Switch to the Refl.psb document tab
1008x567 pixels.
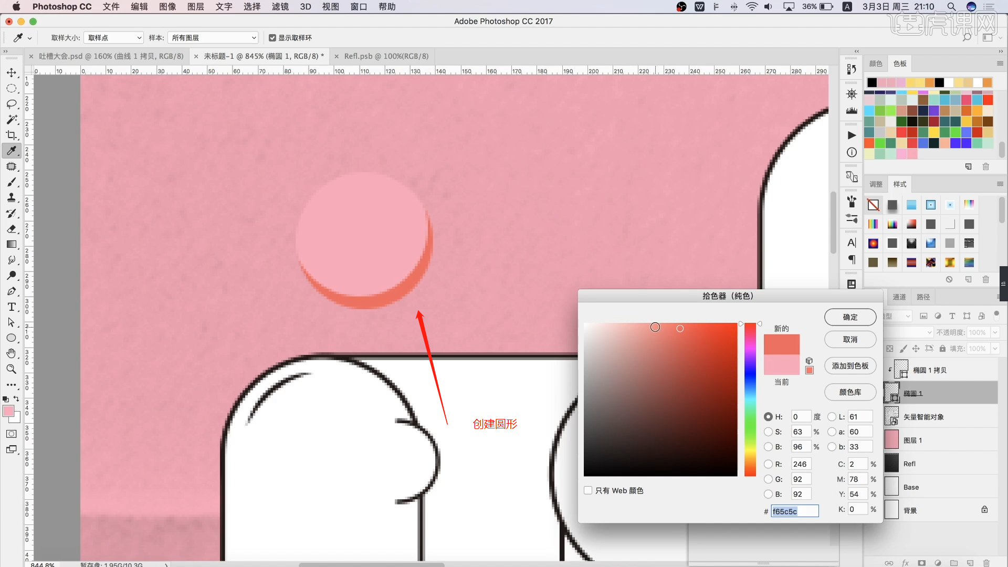pos(386,56)
